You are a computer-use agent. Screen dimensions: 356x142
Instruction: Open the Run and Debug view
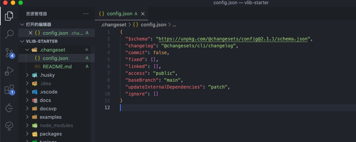[x=9, y=71]
